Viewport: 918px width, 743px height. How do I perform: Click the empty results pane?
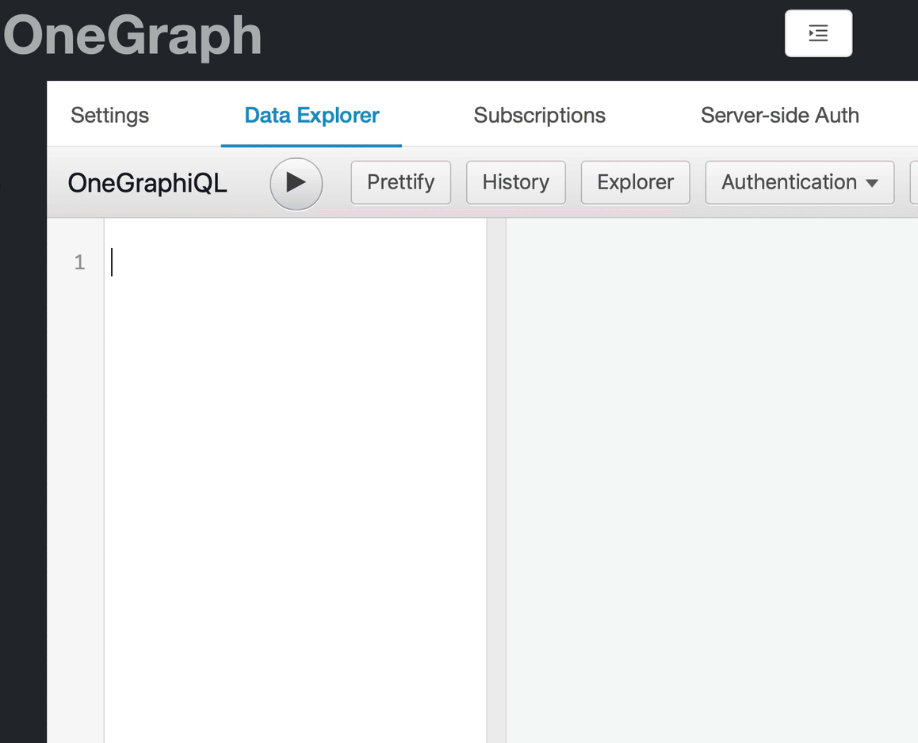(711, 480)
